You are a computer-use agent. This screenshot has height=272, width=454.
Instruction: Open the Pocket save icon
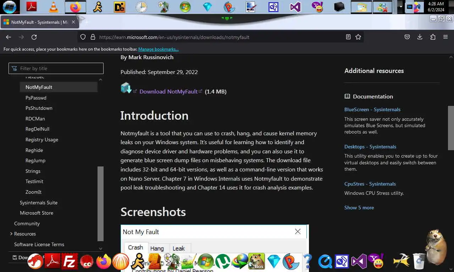[x=407, y=37]
